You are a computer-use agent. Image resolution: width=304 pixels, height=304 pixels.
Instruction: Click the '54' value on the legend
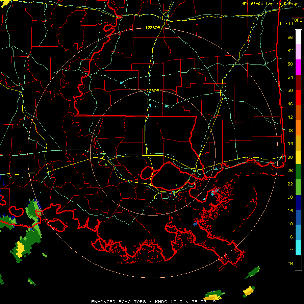(290, 77)
